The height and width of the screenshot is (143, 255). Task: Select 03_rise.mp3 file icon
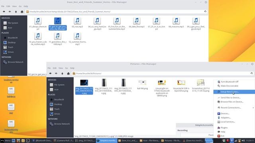77,21
